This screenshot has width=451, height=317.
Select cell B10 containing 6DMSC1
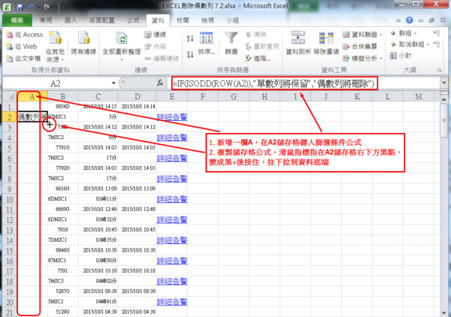pyautogui.click(x=62, y=199)
